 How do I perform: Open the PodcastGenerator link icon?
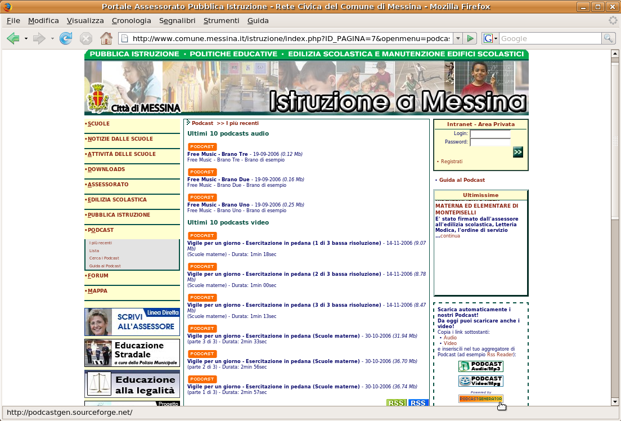(481, 398)
